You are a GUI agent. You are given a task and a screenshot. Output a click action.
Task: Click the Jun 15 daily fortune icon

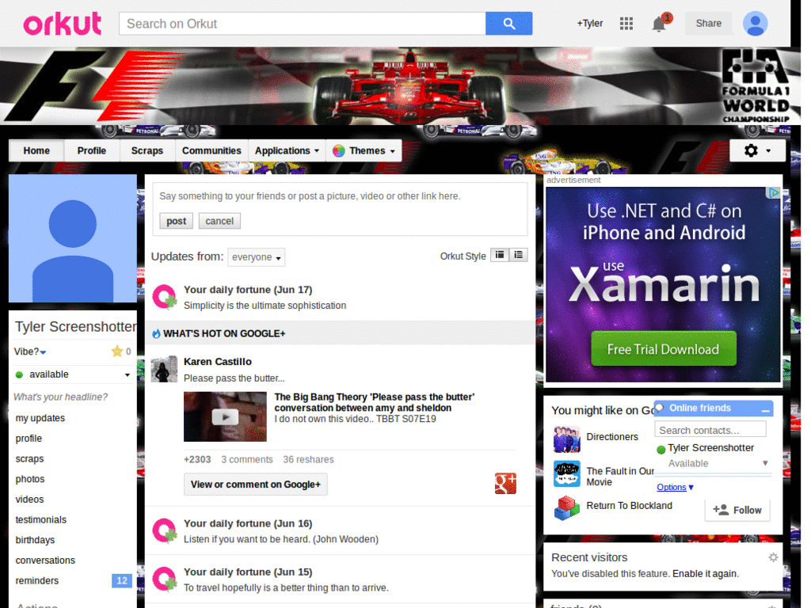(x=165, y=579)
